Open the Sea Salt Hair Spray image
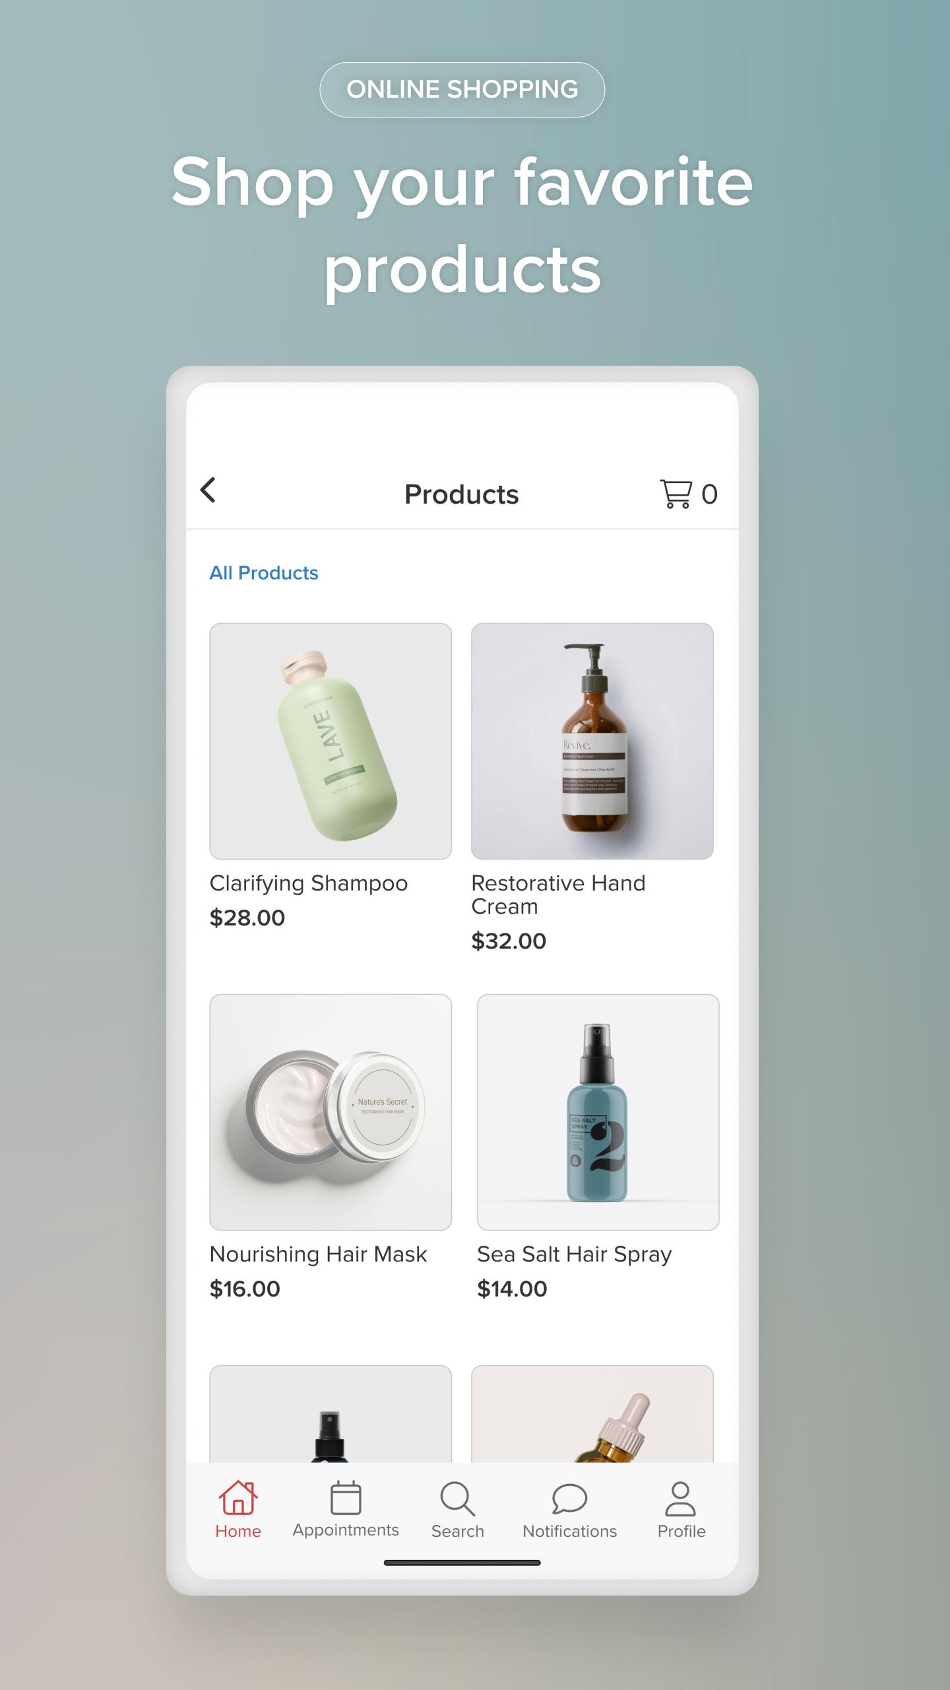 click(598, 1112)
